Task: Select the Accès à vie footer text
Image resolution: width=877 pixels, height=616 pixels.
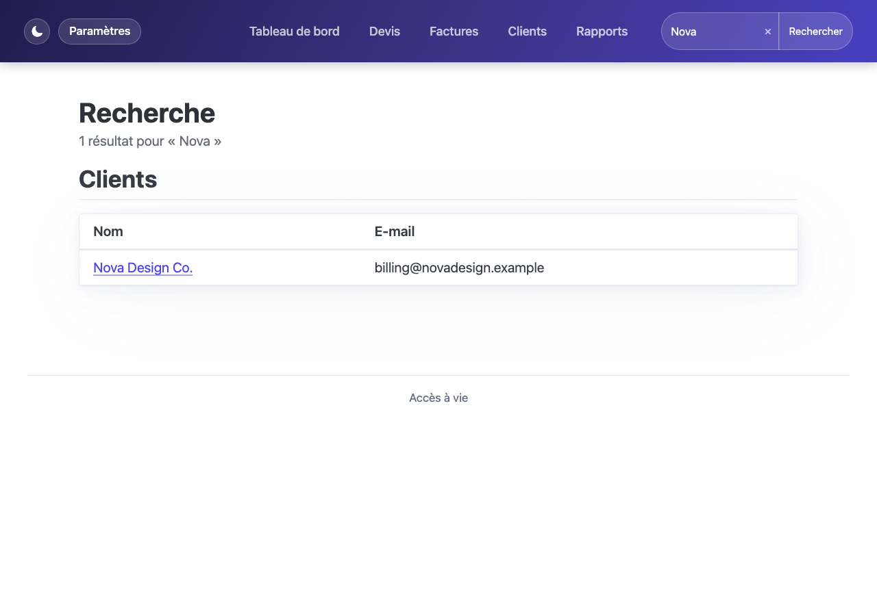Action: tap(438, 398)
